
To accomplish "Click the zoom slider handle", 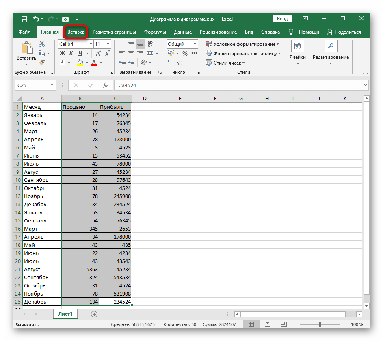I will click(x=320, y=324).
